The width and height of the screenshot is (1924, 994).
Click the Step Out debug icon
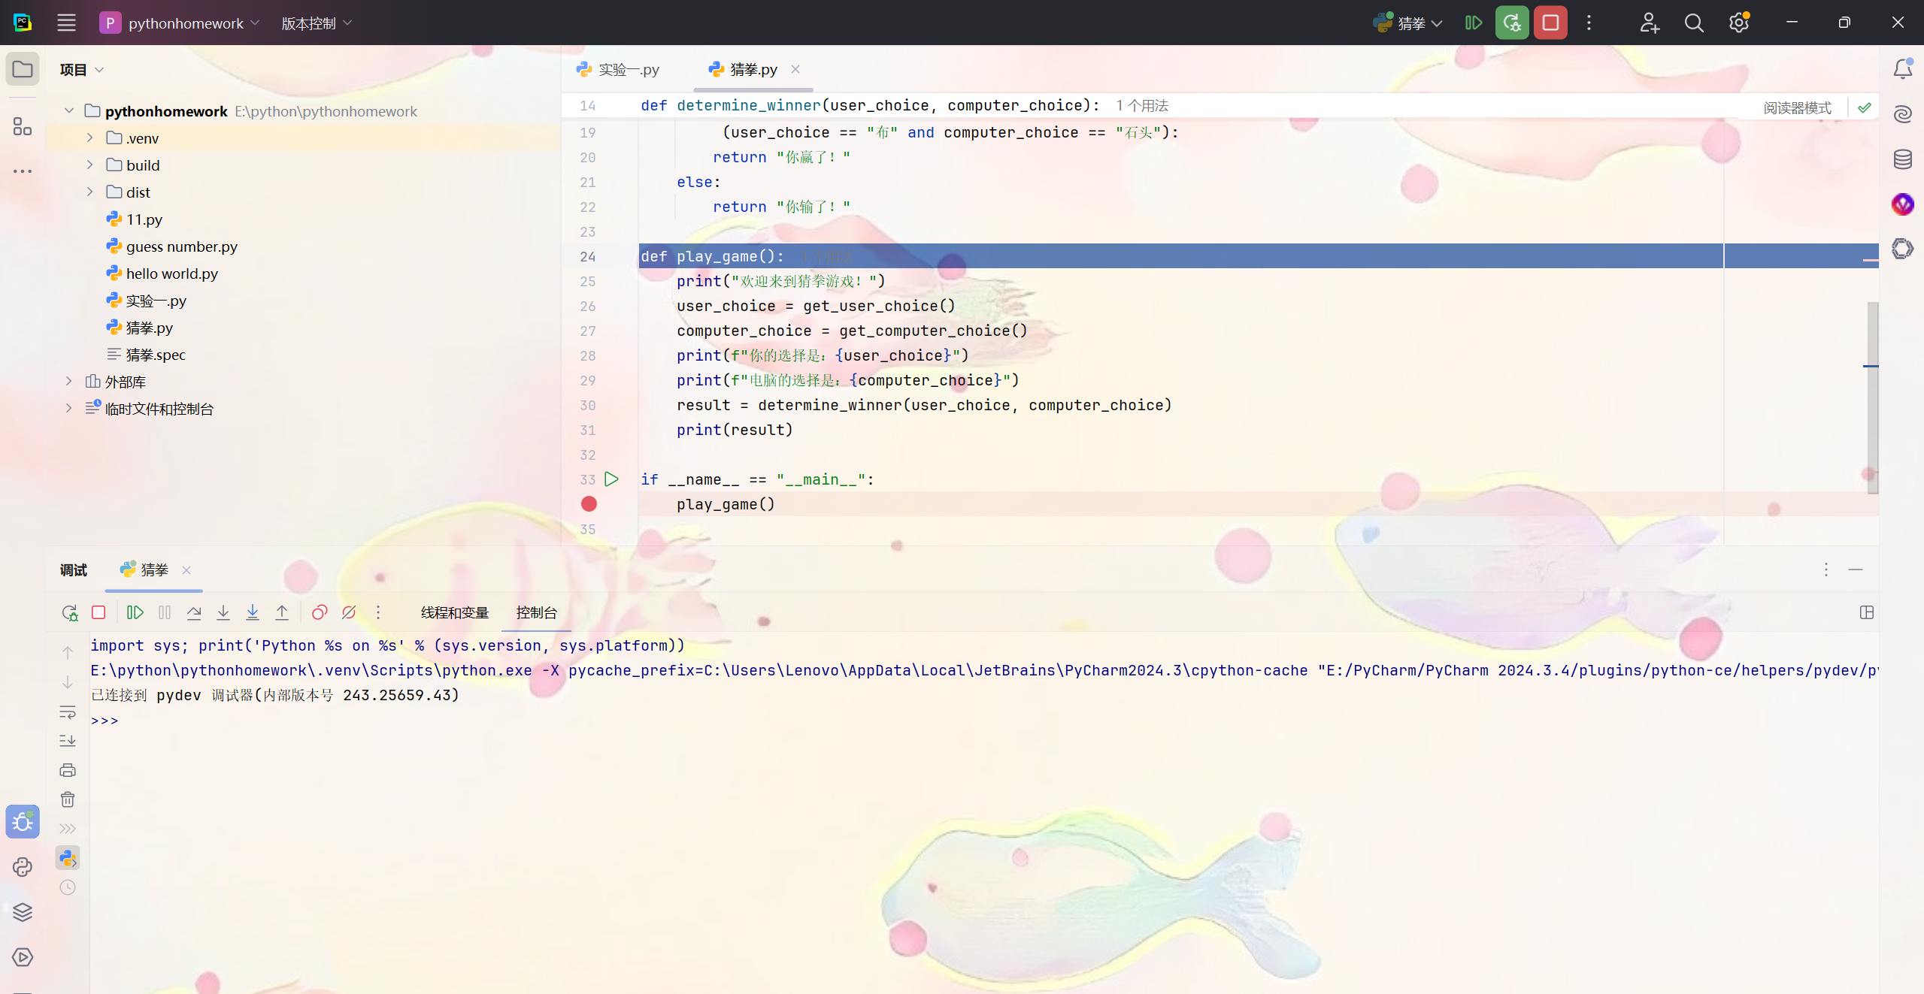click(x=282, y=612)
